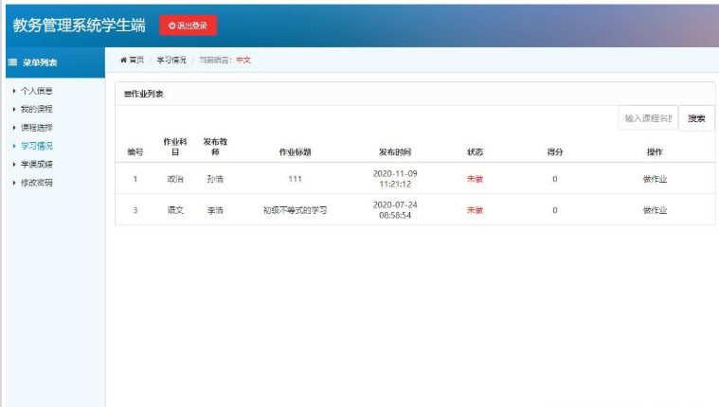Click 未做 status in 政治 row

coord(475,179)
